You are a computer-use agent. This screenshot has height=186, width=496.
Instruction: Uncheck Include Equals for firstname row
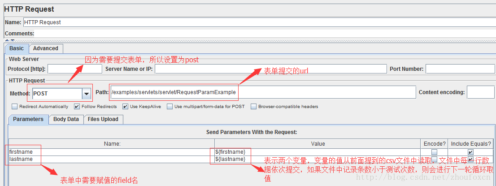tap(470, 152)
